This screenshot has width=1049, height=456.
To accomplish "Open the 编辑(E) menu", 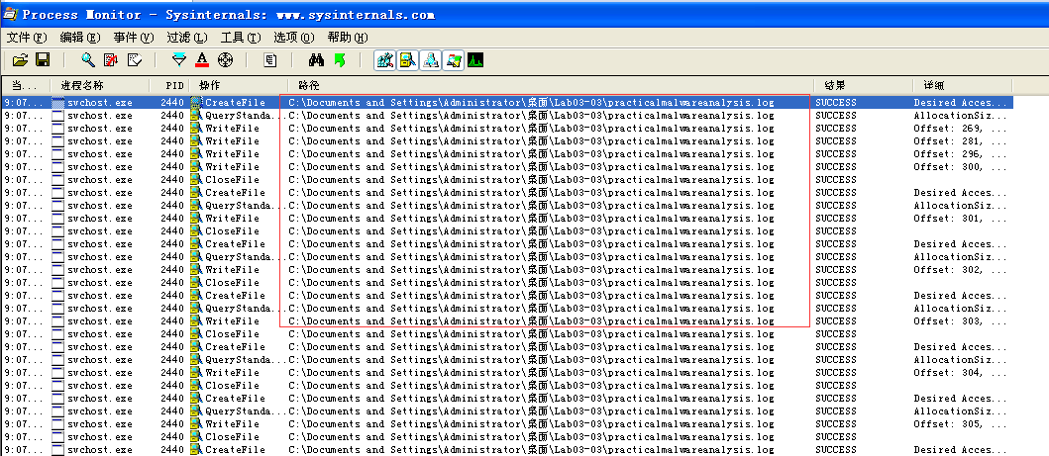I will pyautogui.click(x=80, y=38).
